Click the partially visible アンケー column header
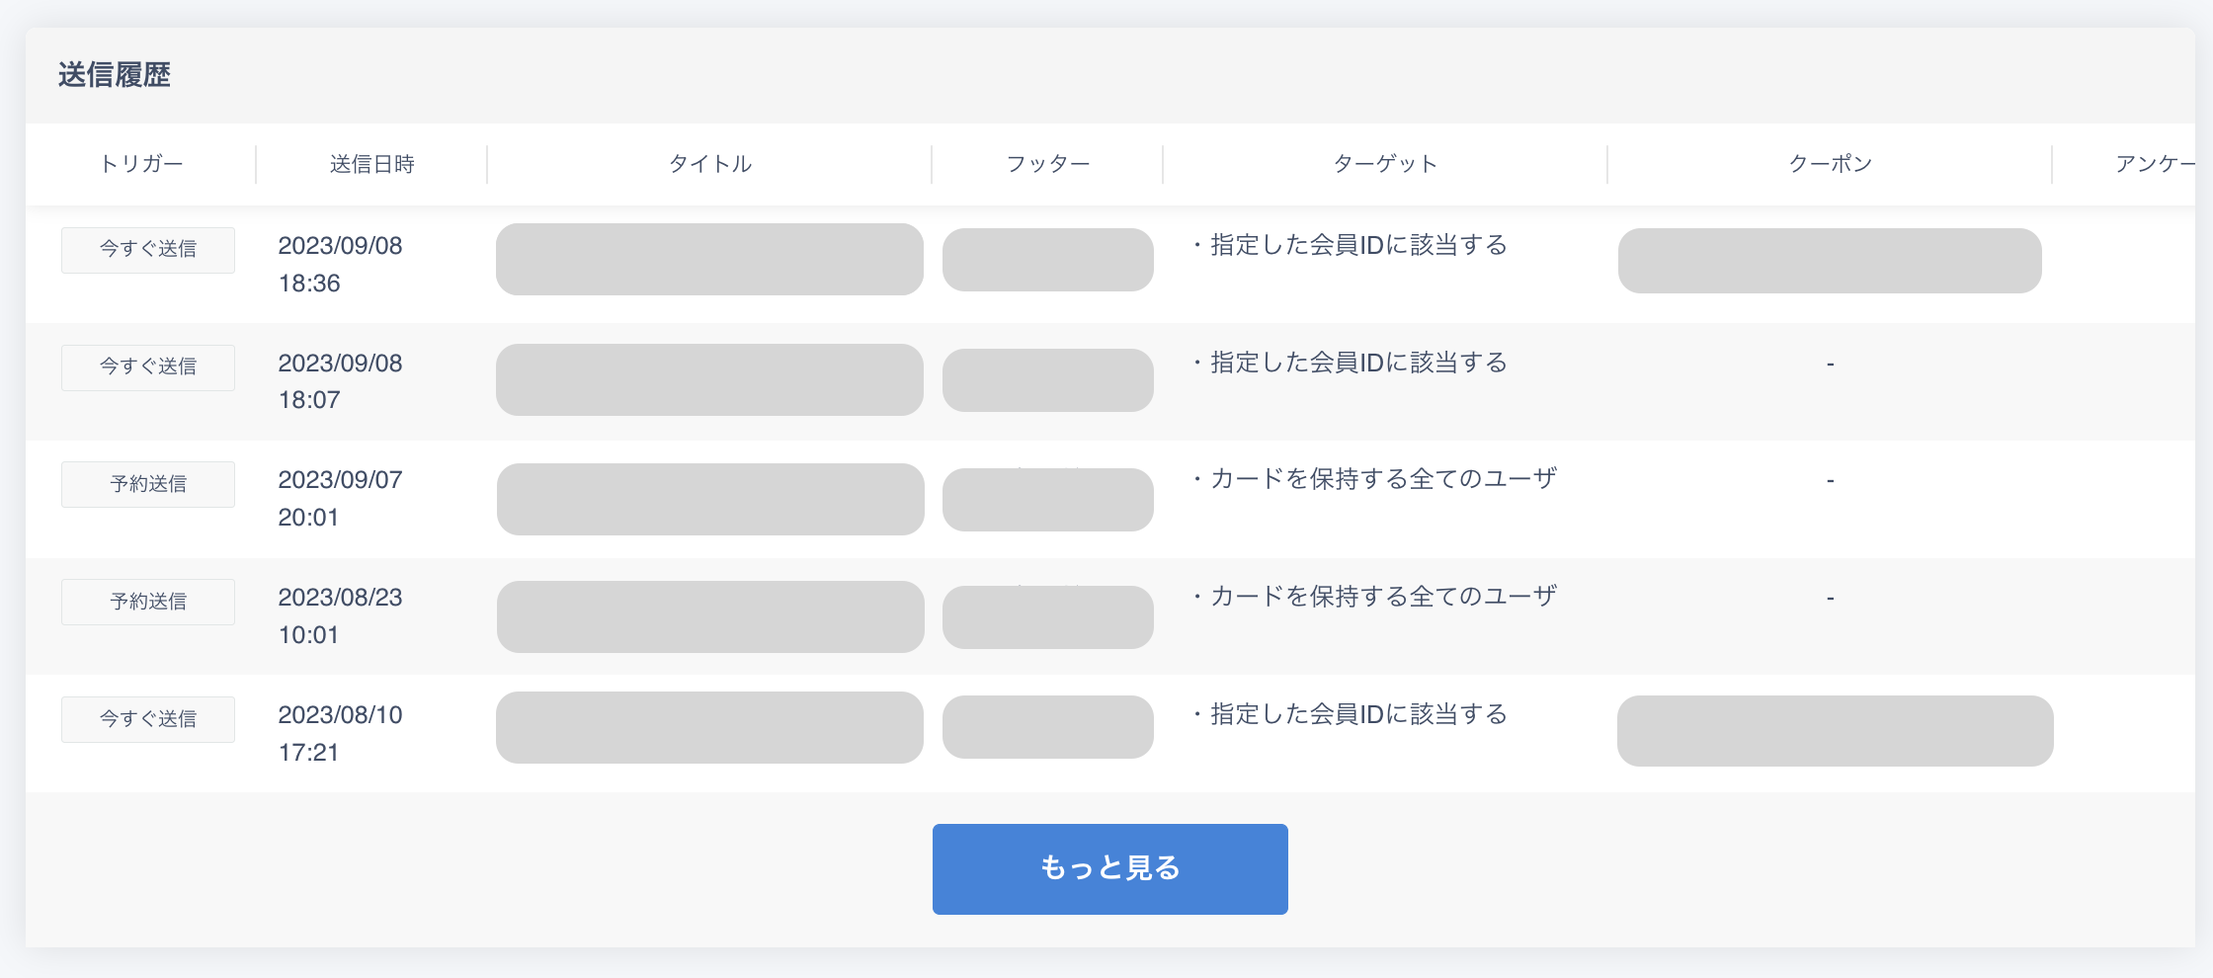 click(x=2154, y=164)
